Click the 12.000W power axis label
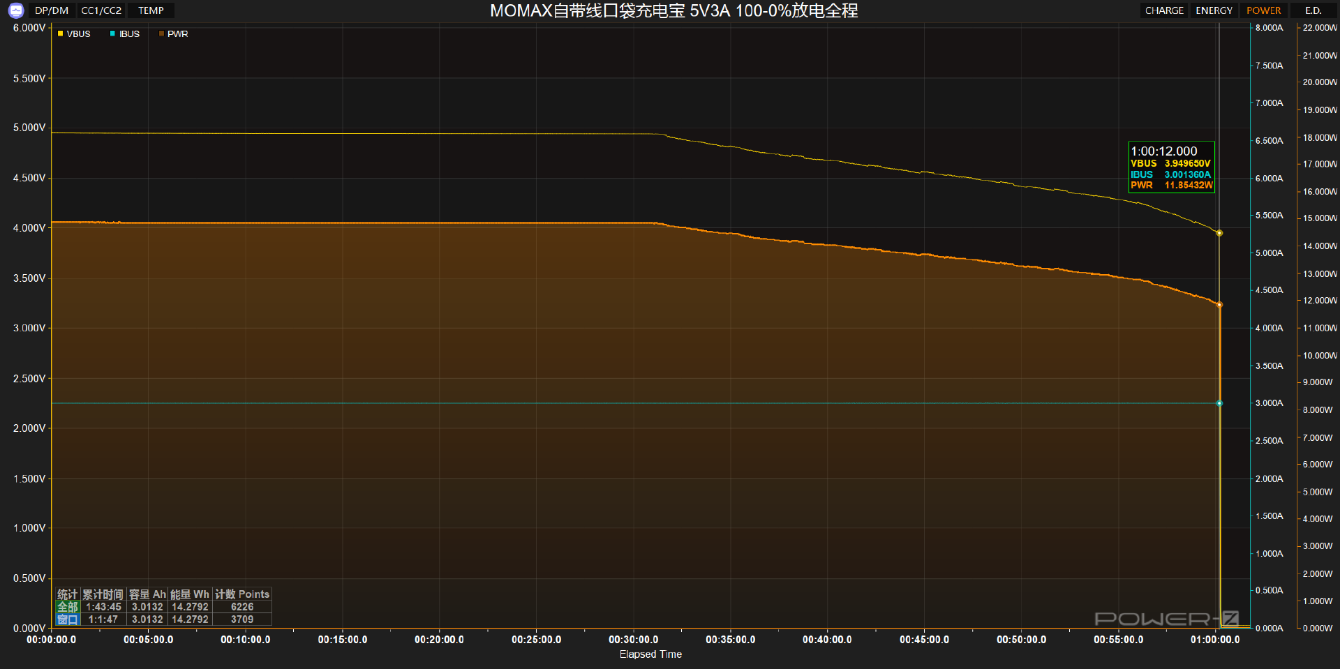Screen dimensions: 1340x669 coord(1320,301)
